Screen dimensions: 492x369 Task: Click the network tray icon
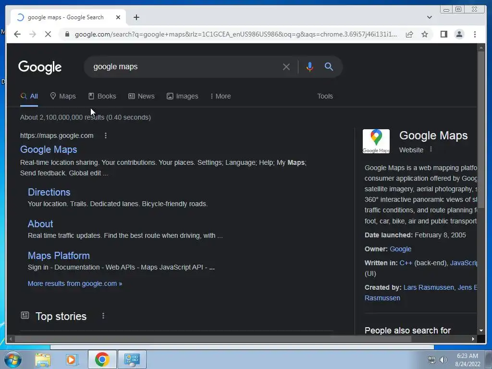tap(432, 360)
